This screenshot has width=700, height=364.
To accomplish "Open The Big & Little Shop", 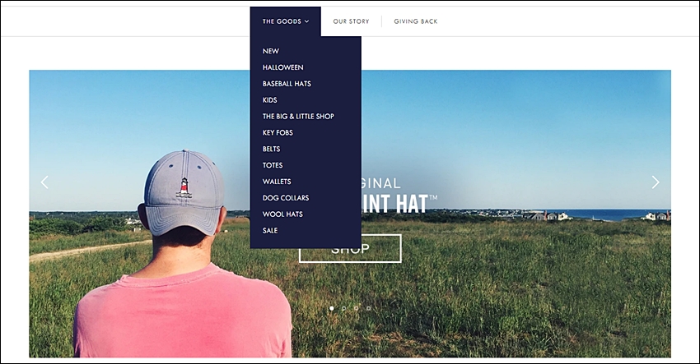I will pyautogui.click(x=298, y=117).
